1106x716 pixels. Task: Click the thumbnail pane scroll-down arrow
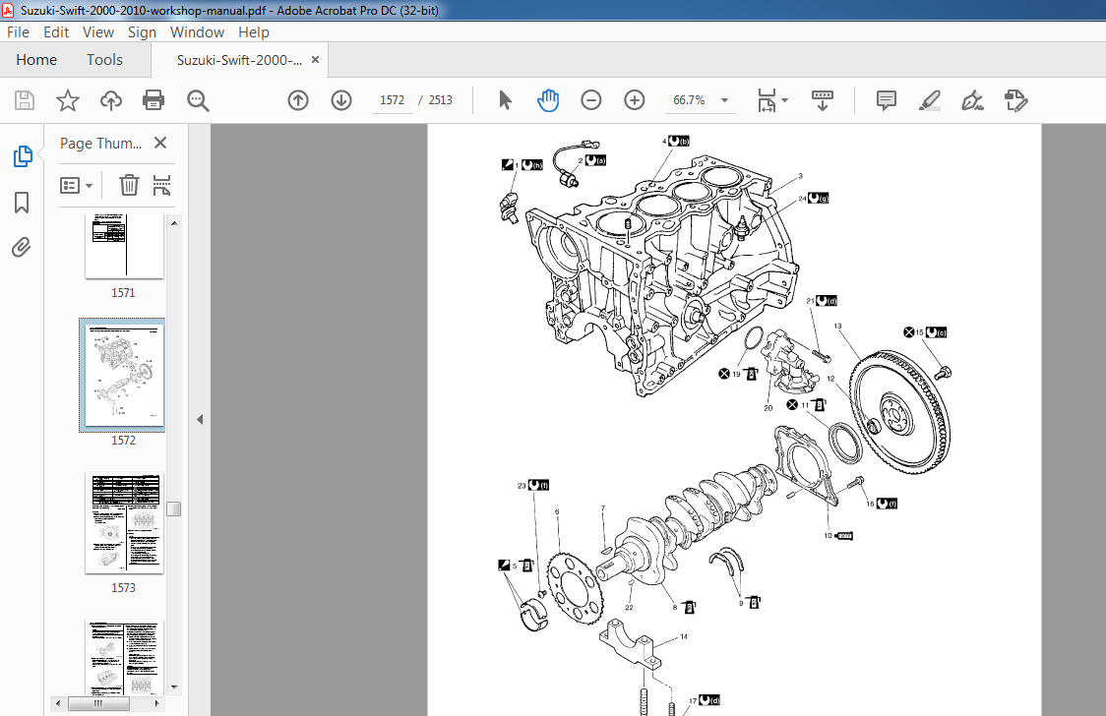coord(174,687)
